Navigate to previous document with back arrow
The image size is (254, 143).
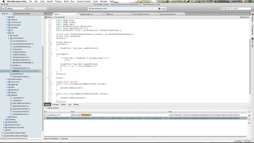click(46, 14)
